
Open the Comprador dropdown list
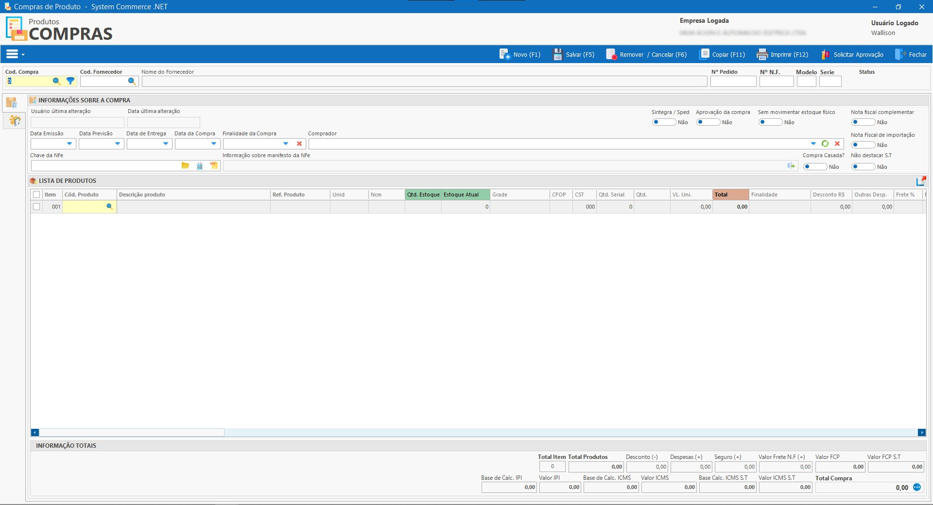[813, 144]
